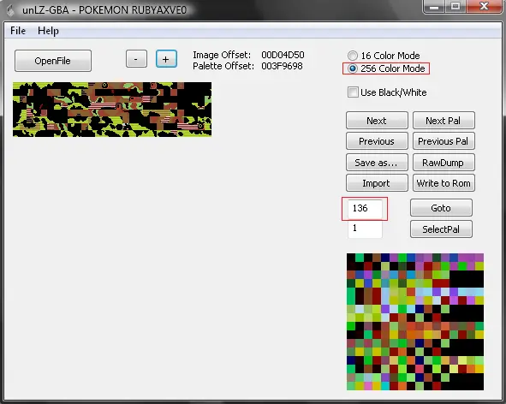Click the Save as... button
This screenshot has height=404, width=506.
pyautogui.click(x=377, y=163)
